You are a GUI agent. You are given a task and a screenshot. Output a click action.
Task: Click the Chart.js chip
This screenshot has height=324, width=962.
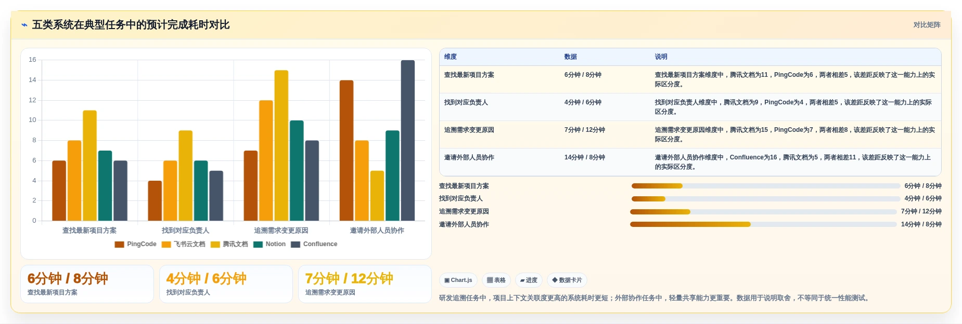(x=458, y=280)
